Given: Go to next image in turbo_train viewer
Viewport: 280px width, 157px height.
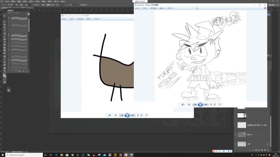Looking at the screenshot, I should pos(206,105).
